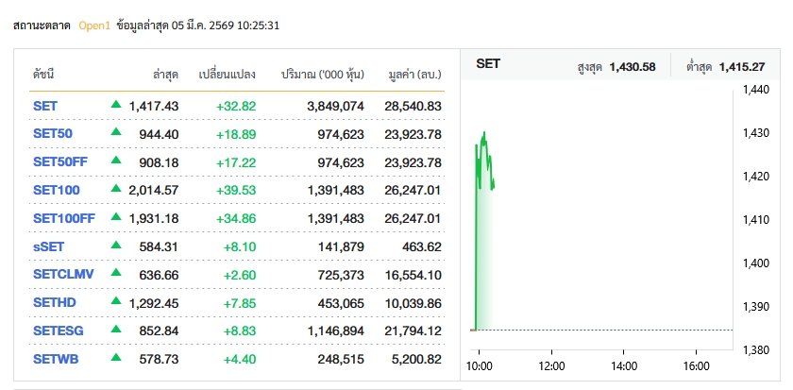Viewport: 793px width, 390px height.
Task: Open the SETHD index link
Action: tap(54, 302)
